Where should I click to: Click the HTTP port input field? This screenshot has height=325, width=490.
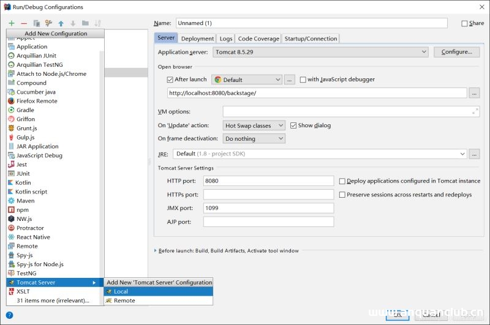point(268,181)
